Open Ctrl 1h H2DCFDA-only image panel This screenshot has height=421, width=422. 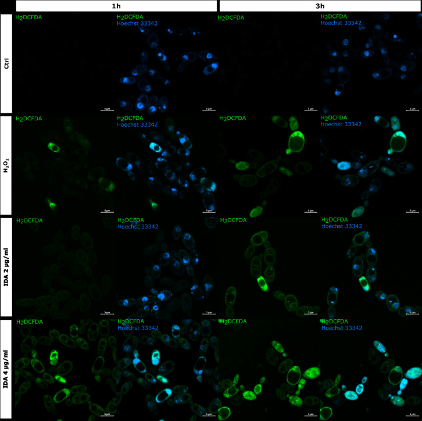click(x=66, y=63)
